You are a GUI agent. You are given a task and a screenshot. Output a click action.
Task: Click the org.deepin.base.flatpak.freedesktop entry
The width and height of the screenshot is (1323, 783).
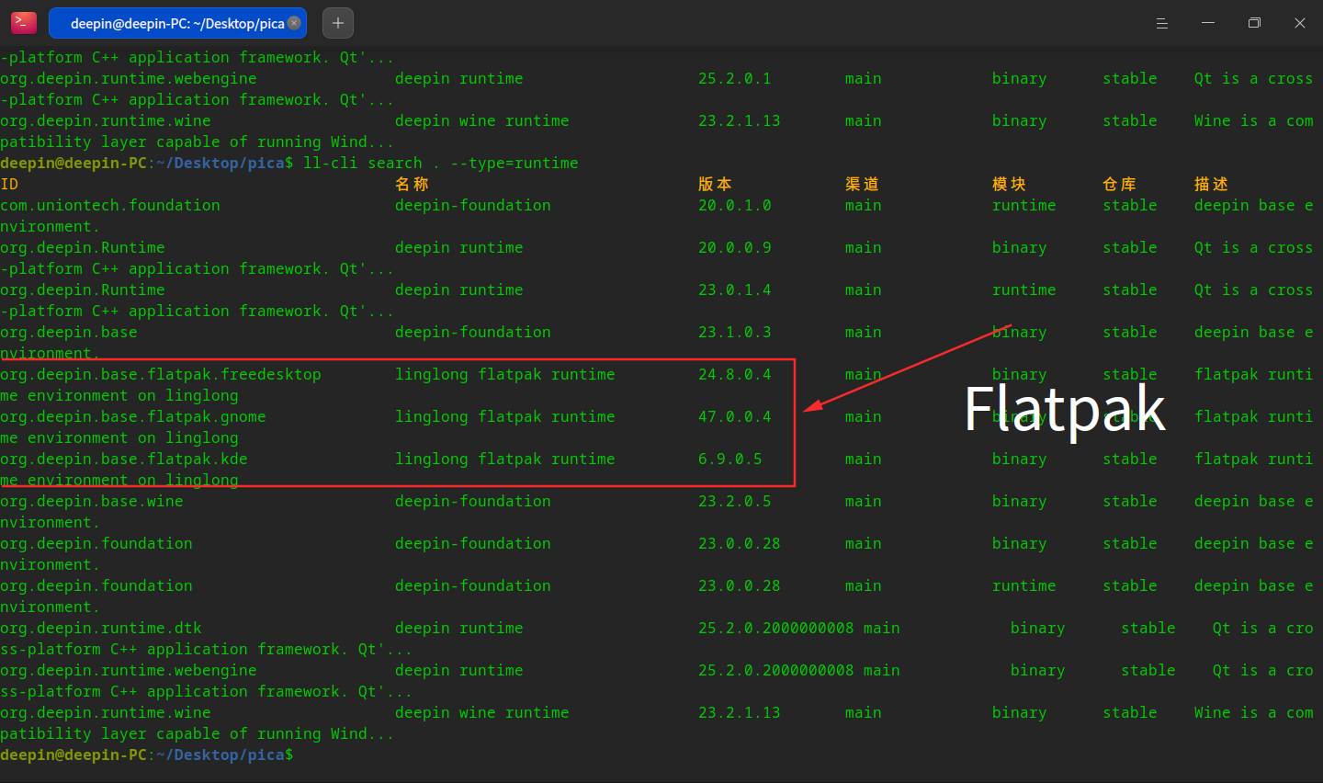click(x=161, y=375)
